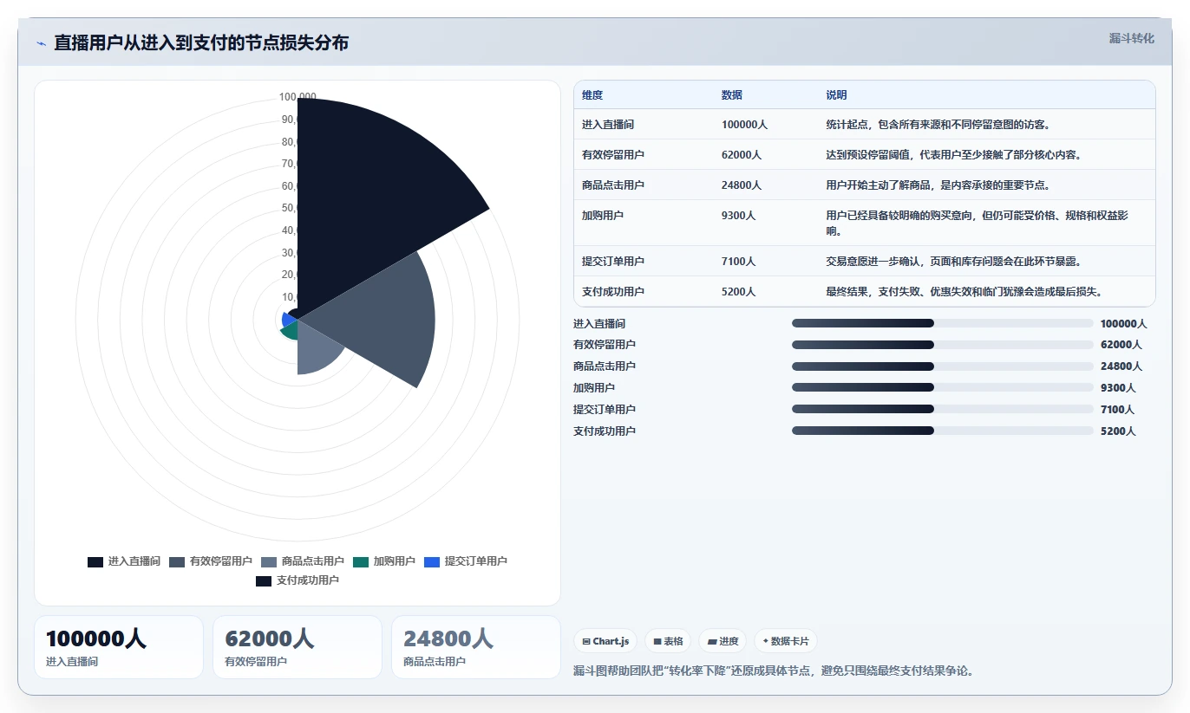Click the grey-blue 商品点击用户 chart segment
The width and height of the screenshot is (1190, 713).
317,351
